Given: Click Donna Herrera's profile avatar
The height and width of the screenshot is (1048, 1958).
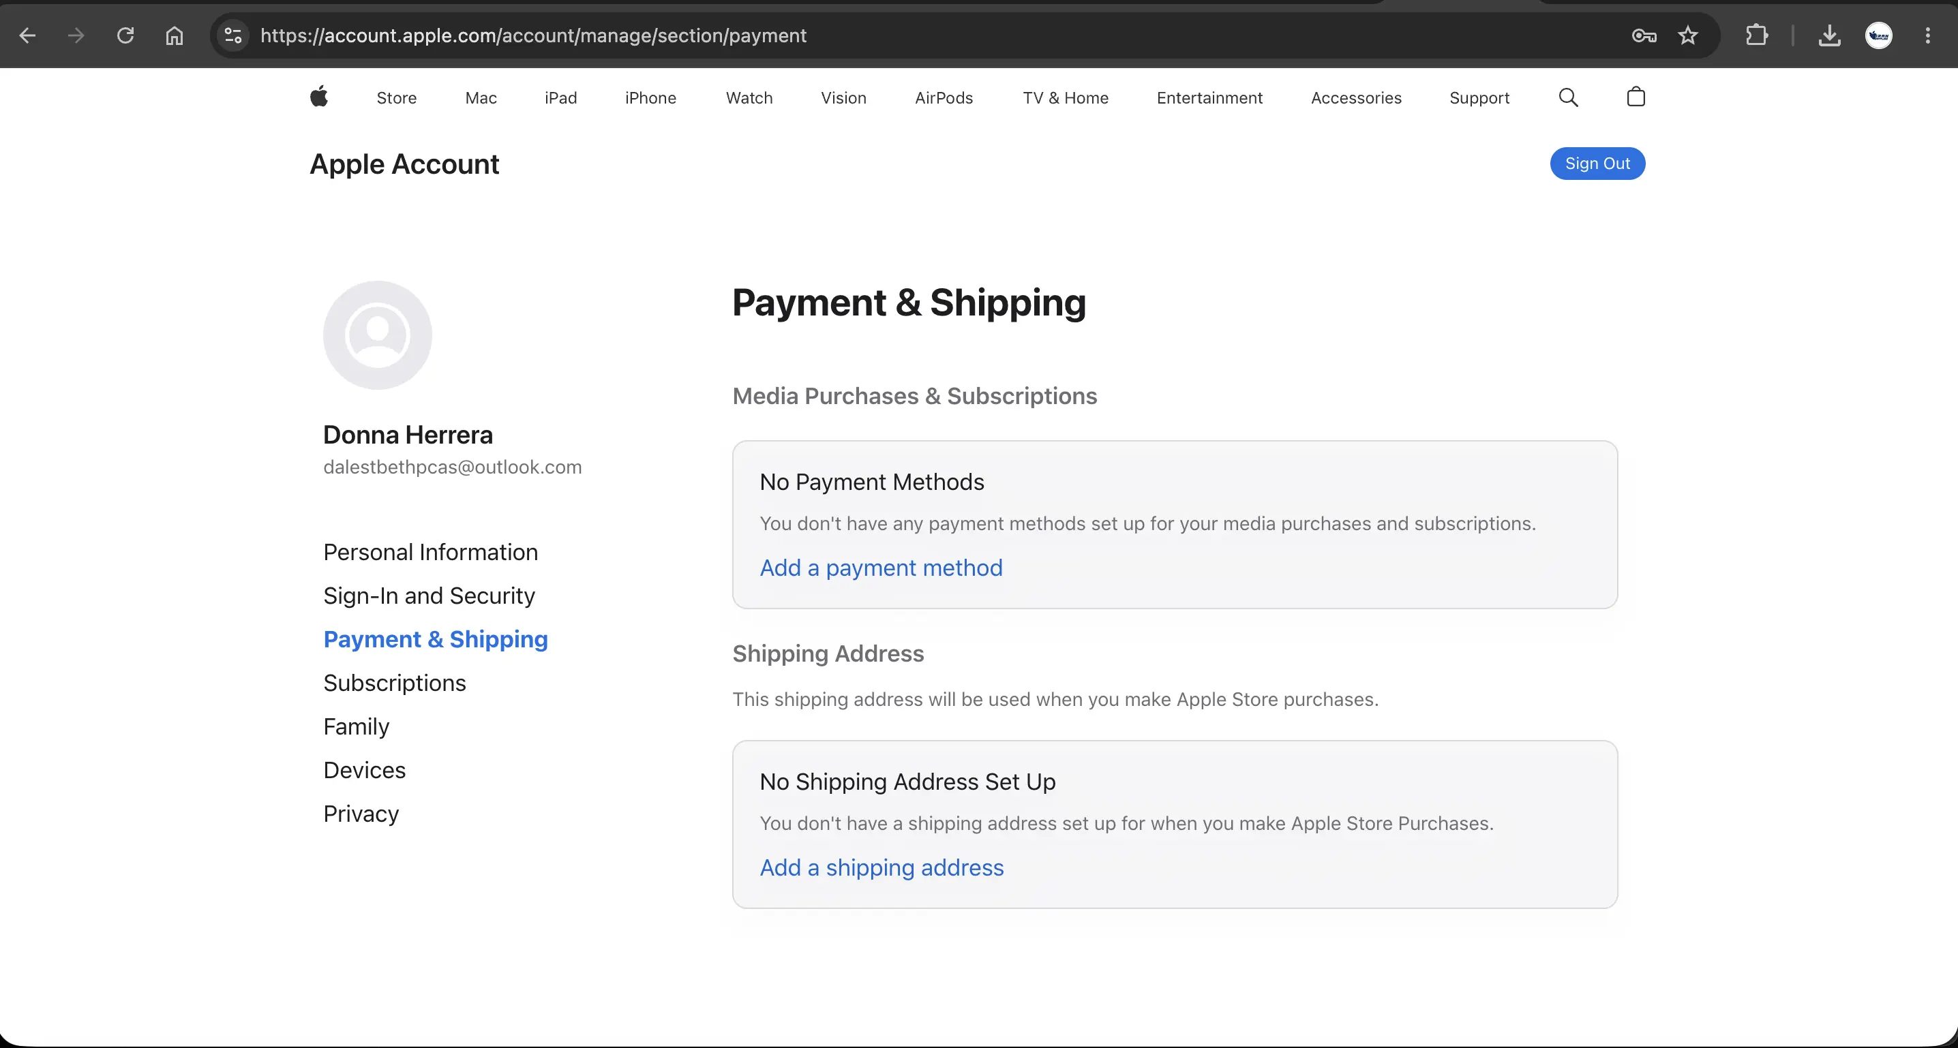Looking at the screenshot, I should (x=378, y=335).
